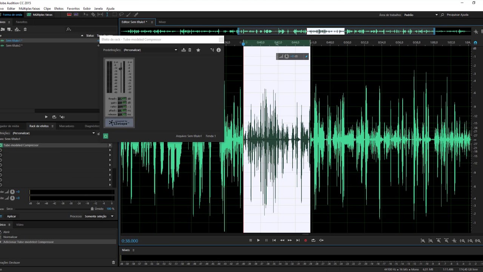Adjust HUD volume knob over waveform
This screenshot has height=272, width=483.
286,56
